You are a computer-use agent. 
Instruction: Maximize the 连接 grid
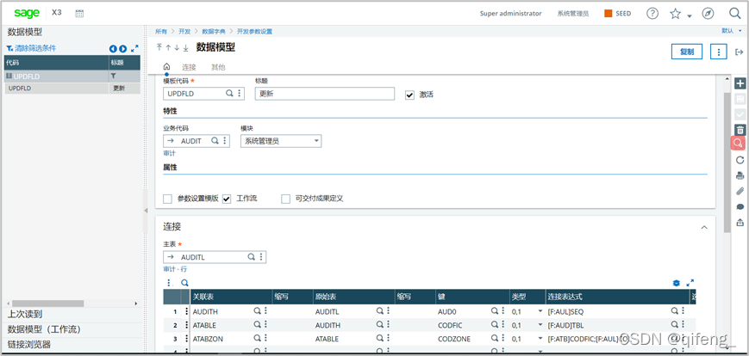click(690, 283)
